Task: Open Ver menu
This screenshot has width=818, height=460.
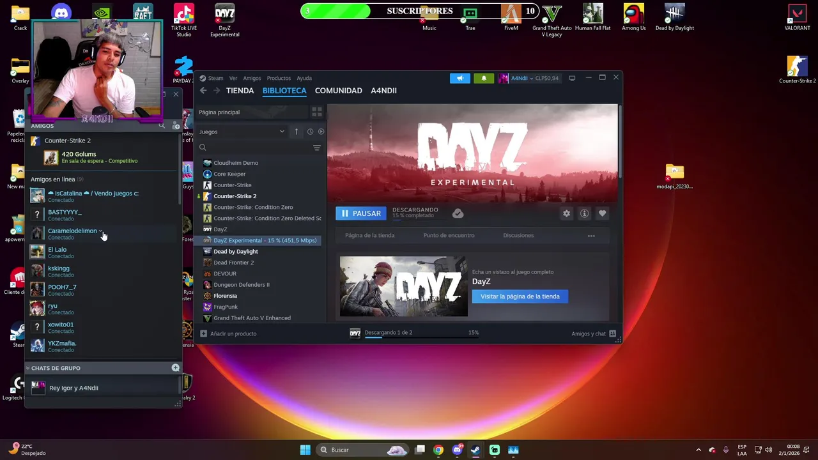Action: point(233,78)
